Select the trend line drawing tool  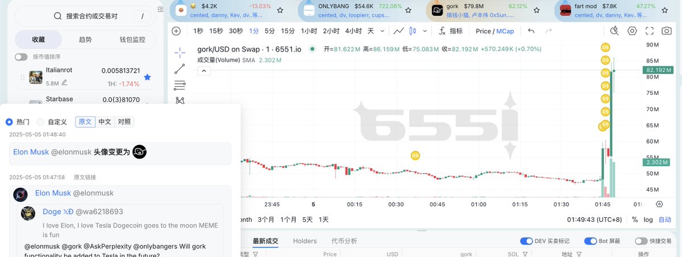click(x=180, y=69)
